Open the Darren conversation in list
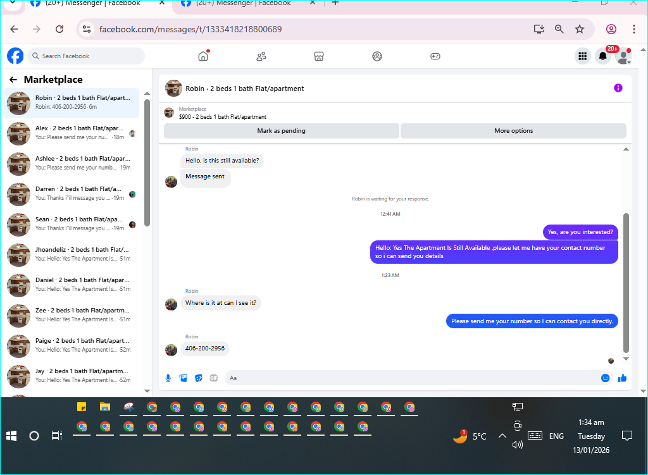 pos(72,194)
